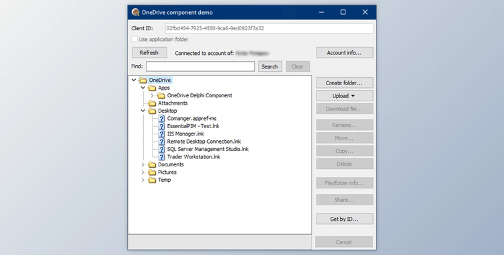Viewport: 504px width, 255px height.
Task: Click the Delete button
Action: [x=345, y=164]
